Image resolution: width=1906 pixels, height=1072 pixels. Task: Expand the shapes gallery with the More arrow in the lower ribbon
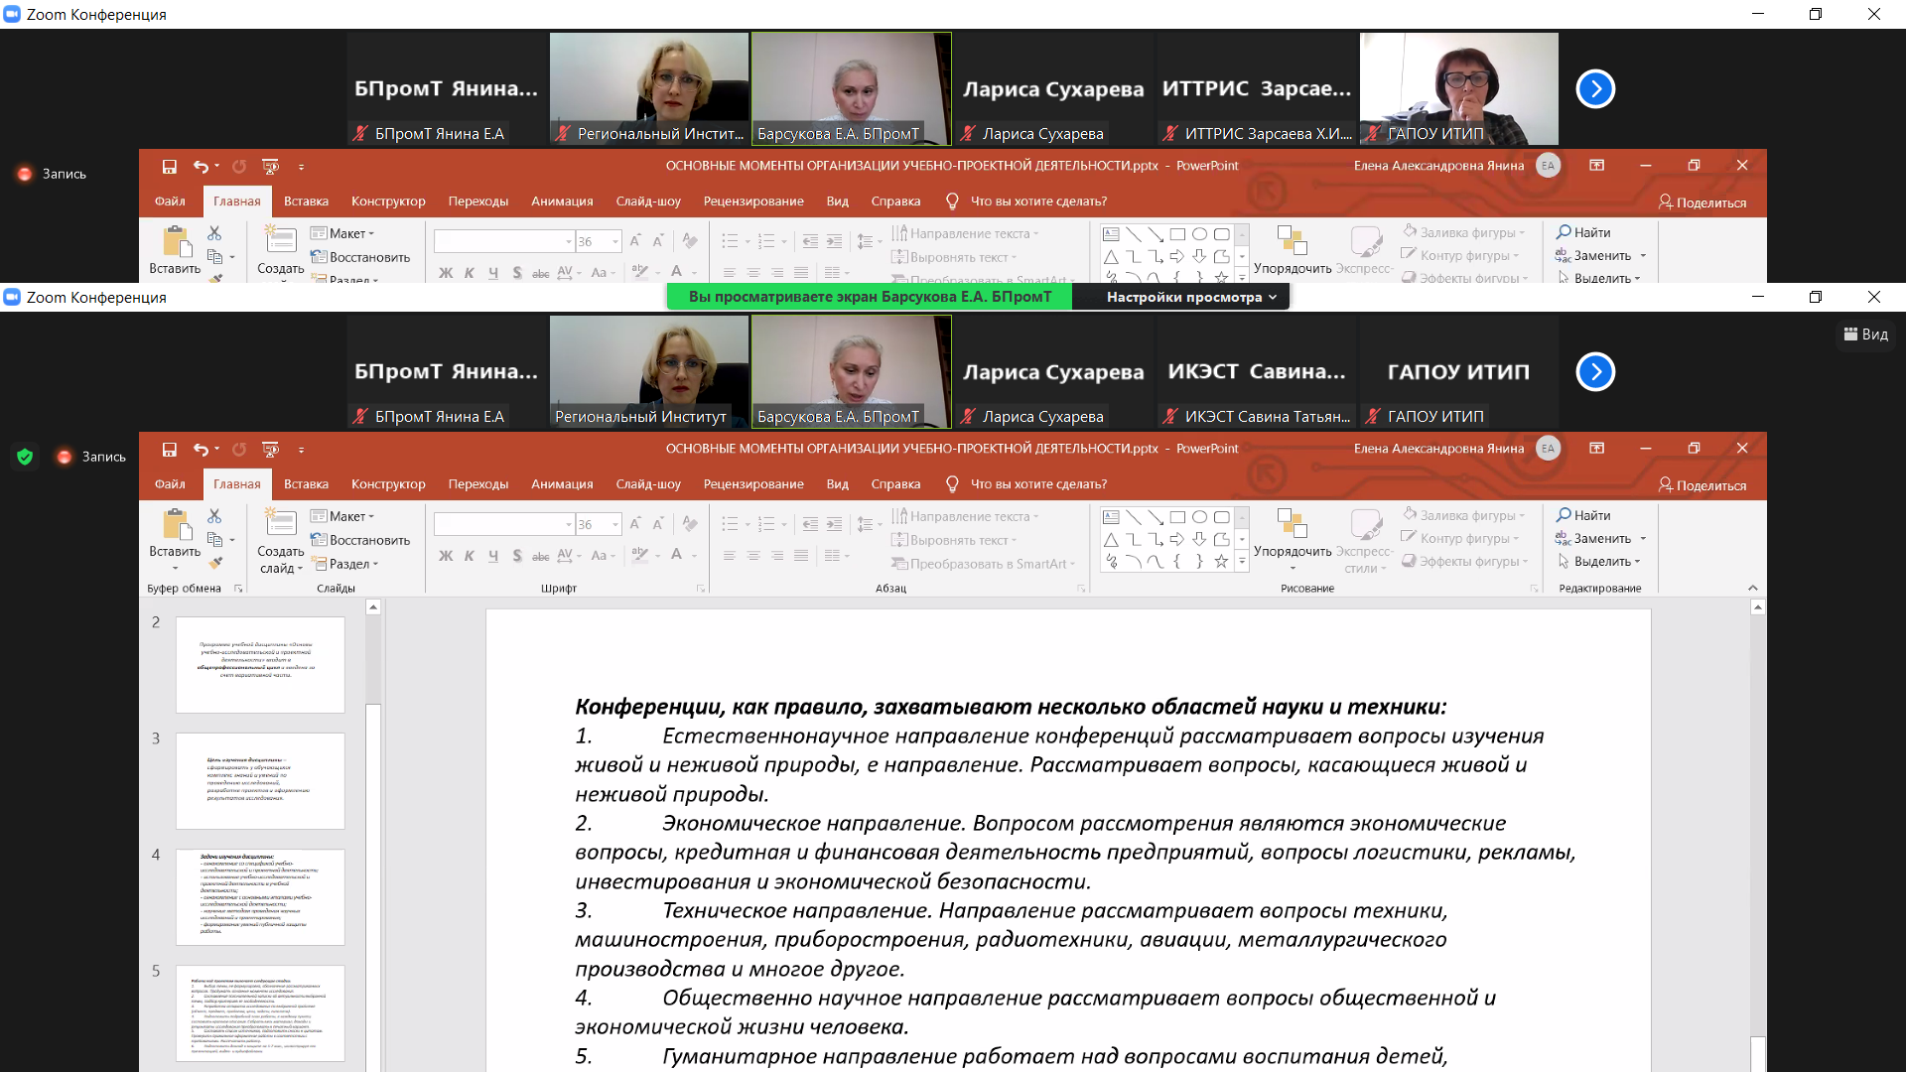[1242, 562]
